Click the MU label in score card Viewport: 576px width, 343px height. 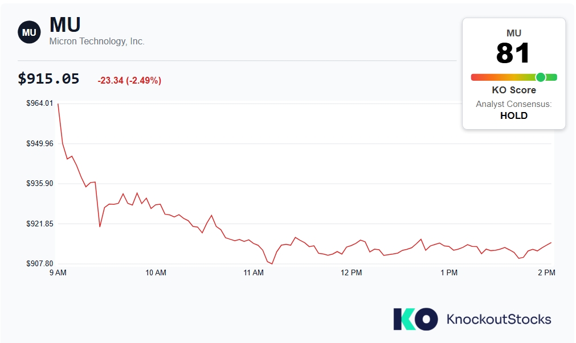point(514,33)
